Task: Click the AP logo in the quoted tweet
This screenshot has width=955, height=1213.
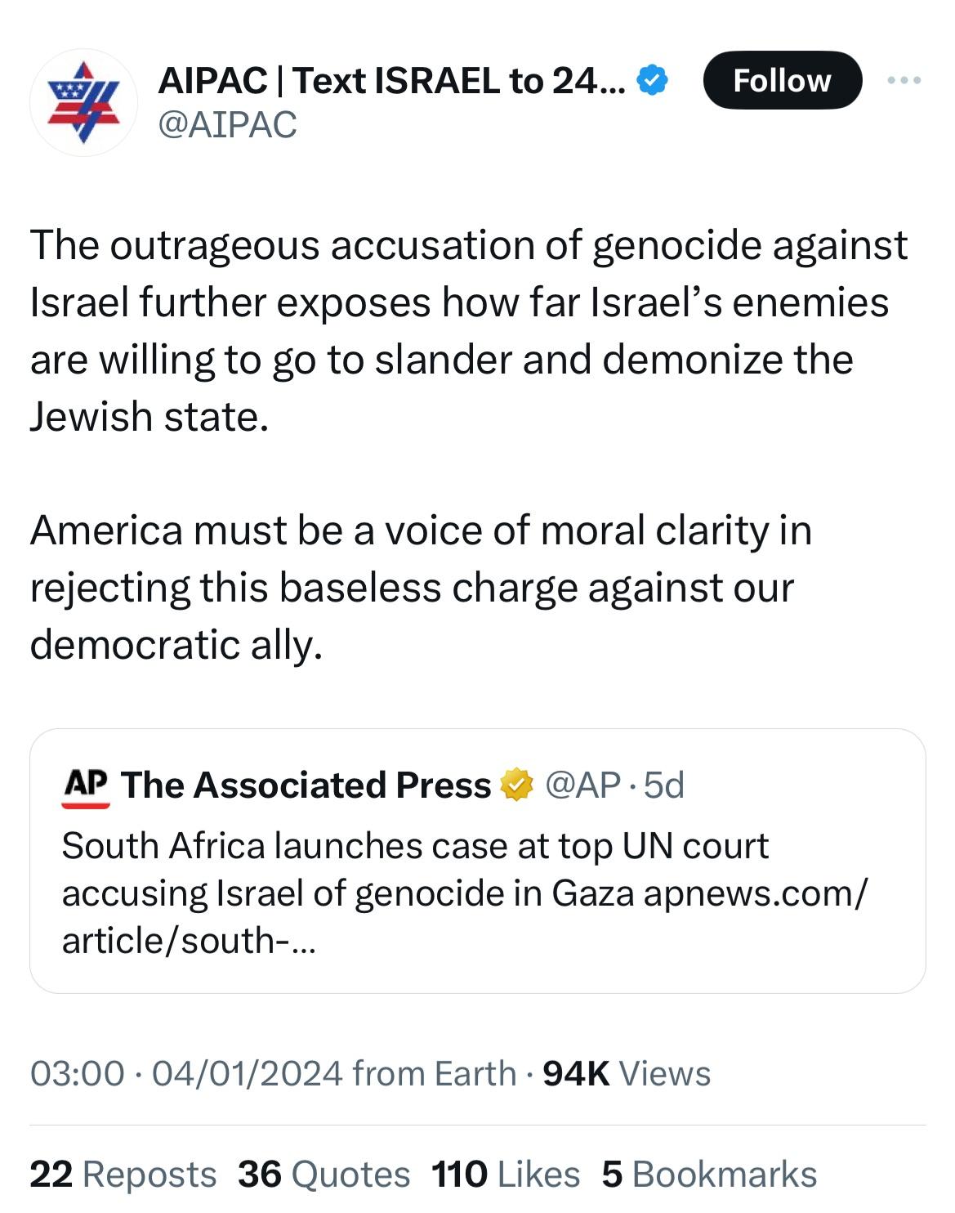Action: click(x=86, y=786)
